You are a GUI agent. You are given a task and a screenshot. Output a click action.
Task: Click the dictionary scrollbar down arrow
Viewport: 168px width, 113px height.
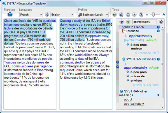click(x=162, y=107)
